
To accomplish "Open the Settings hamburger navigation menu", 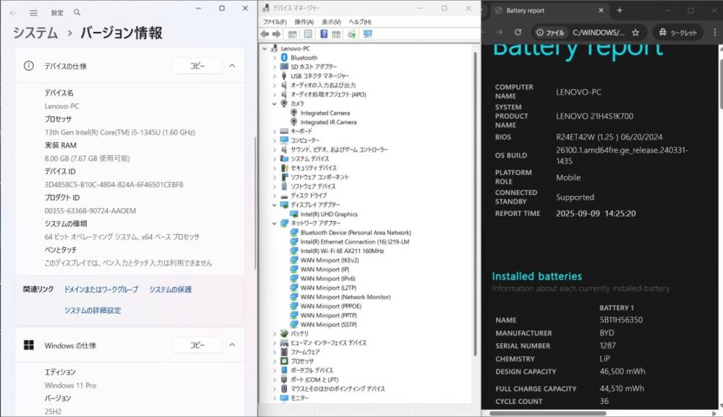I will [34, 13].
